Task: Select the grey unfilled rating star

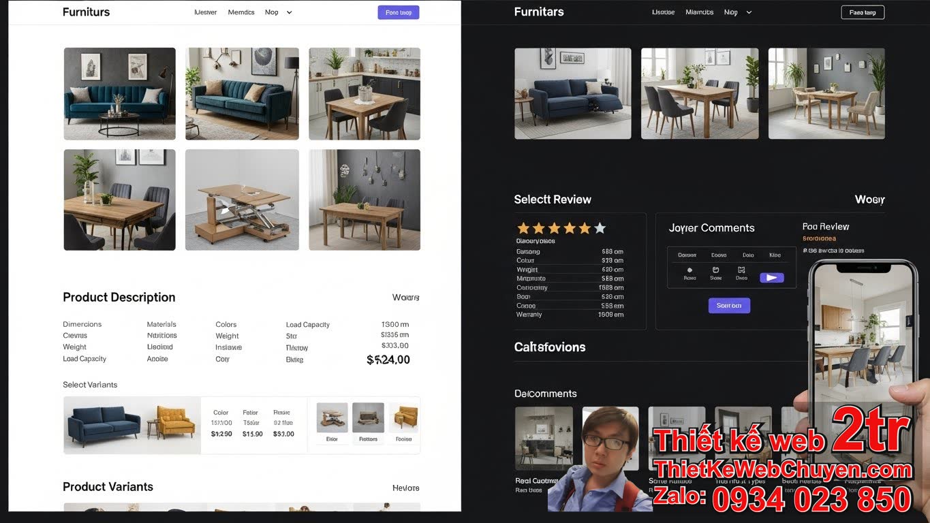Action: [600, 228]
